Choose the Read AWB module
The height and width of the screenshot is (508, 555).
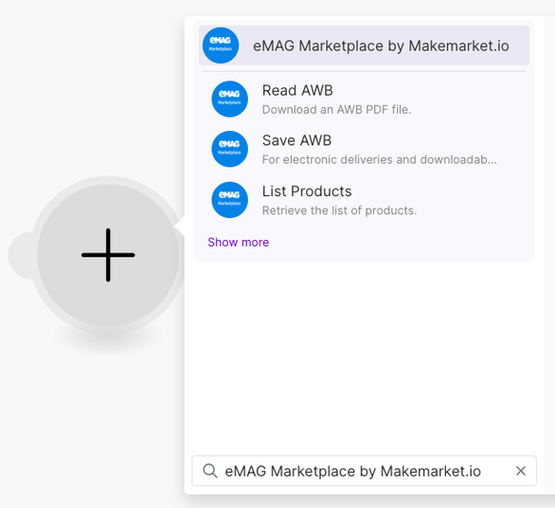click(x=364, y=100)
